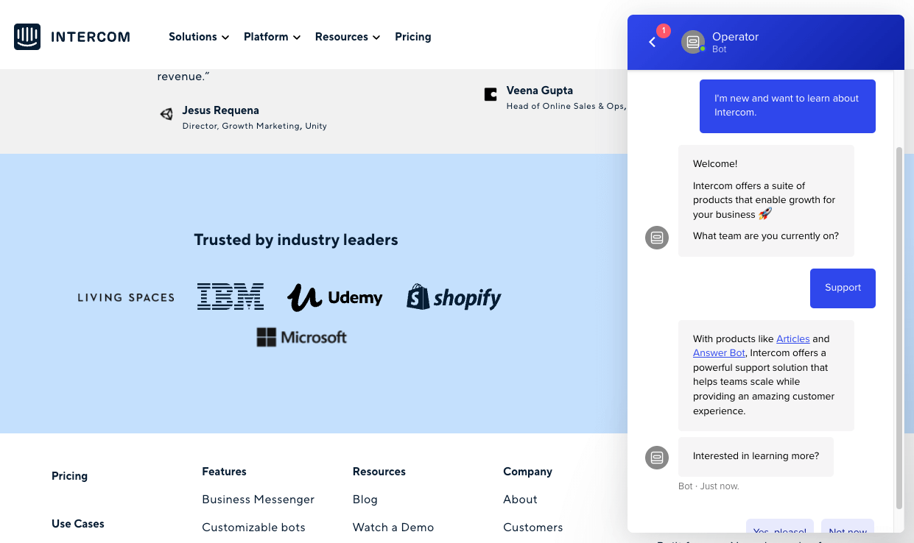Click the 'Welcome!' chat message text
914x543 pixels.
pos(715,164)
